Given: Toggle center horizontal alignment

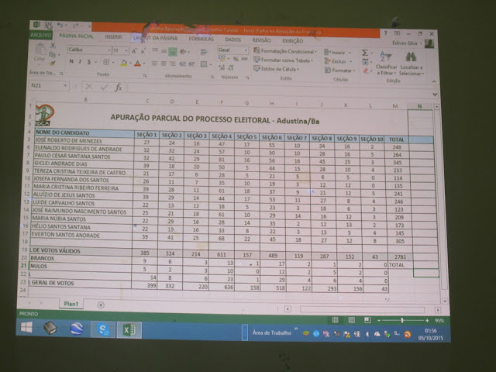Looking at the screenshot, I should (164, 64).
